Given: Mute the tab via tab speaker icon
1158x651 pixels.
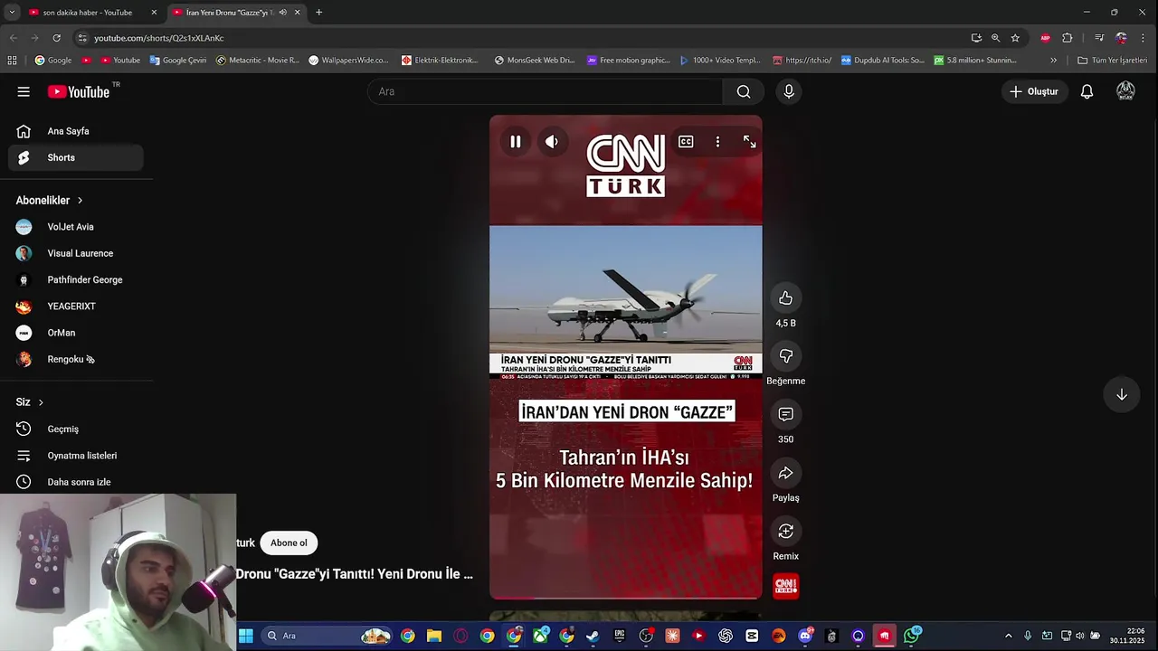Looking at the screenshot, I should (283, 13).
